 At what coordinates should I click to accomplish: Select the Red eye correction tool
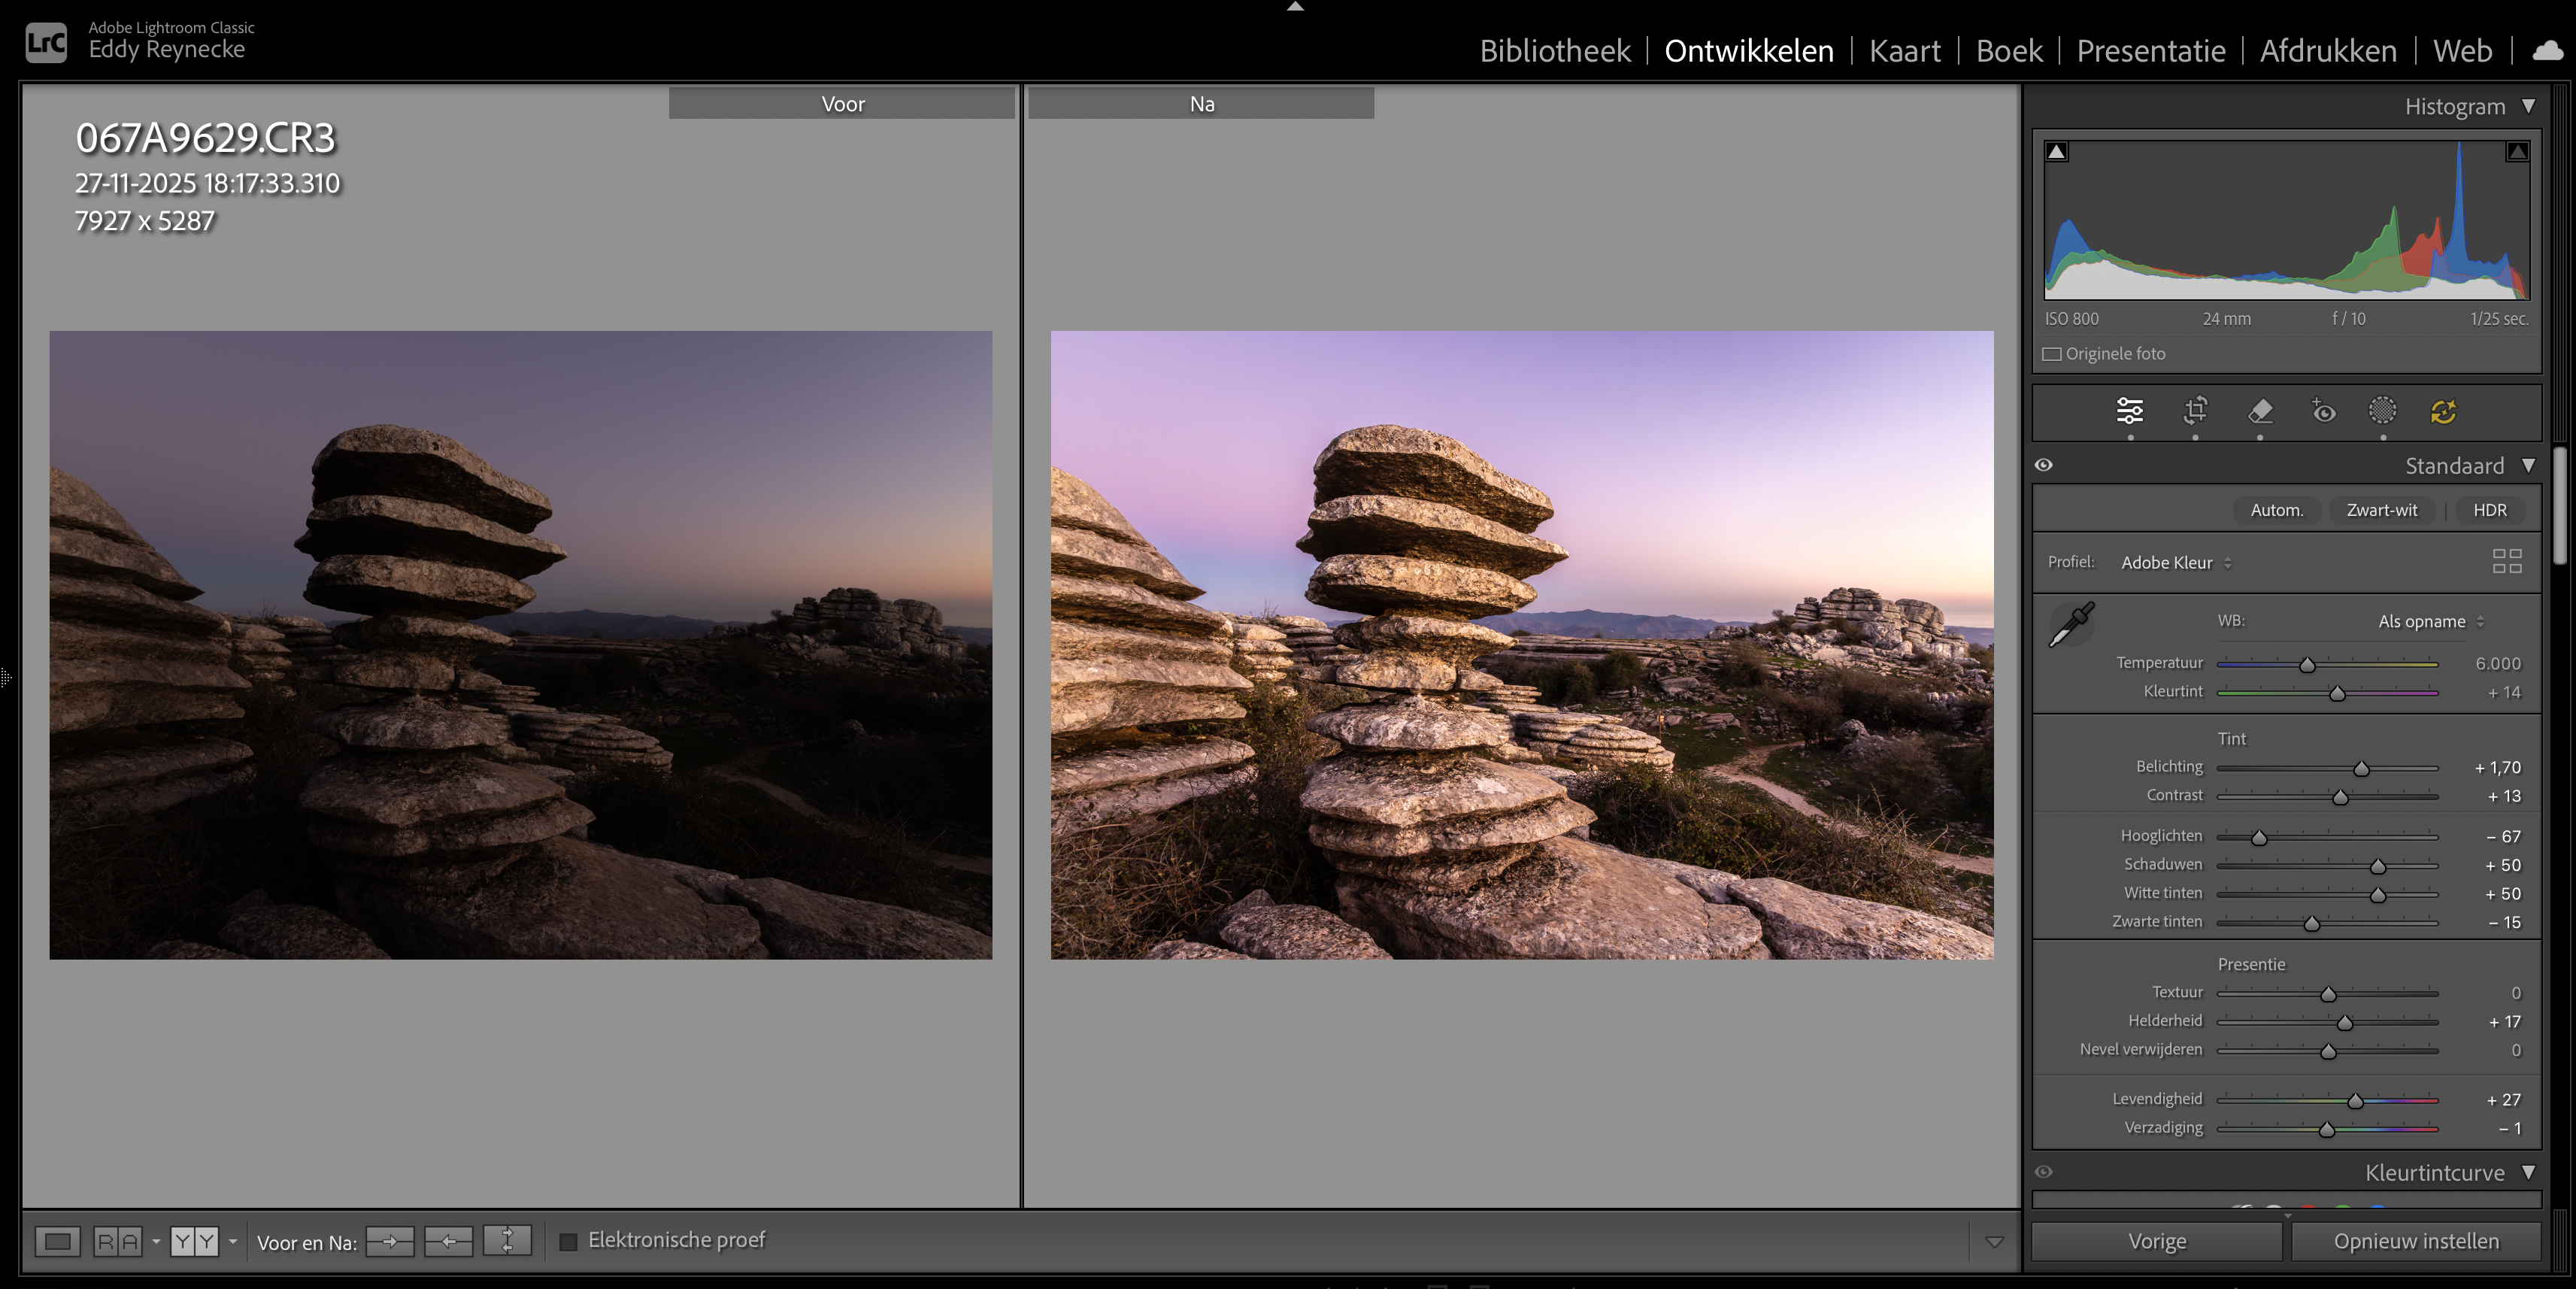[2323, 411]
